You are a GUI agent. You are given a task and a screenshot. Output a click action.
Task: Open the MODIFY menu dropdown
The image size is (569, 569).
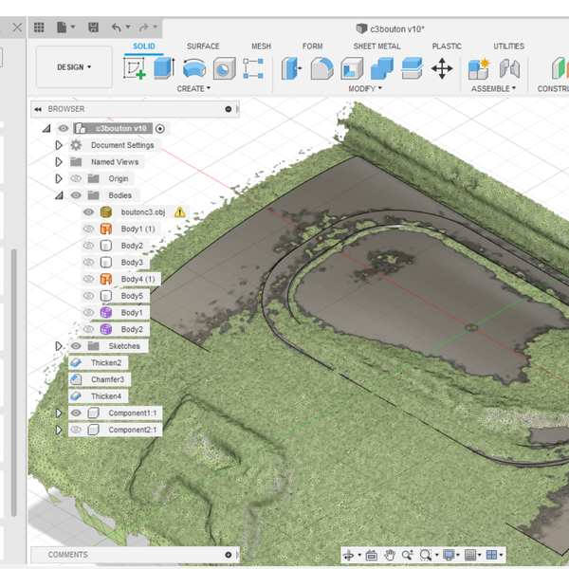[365, 88]
